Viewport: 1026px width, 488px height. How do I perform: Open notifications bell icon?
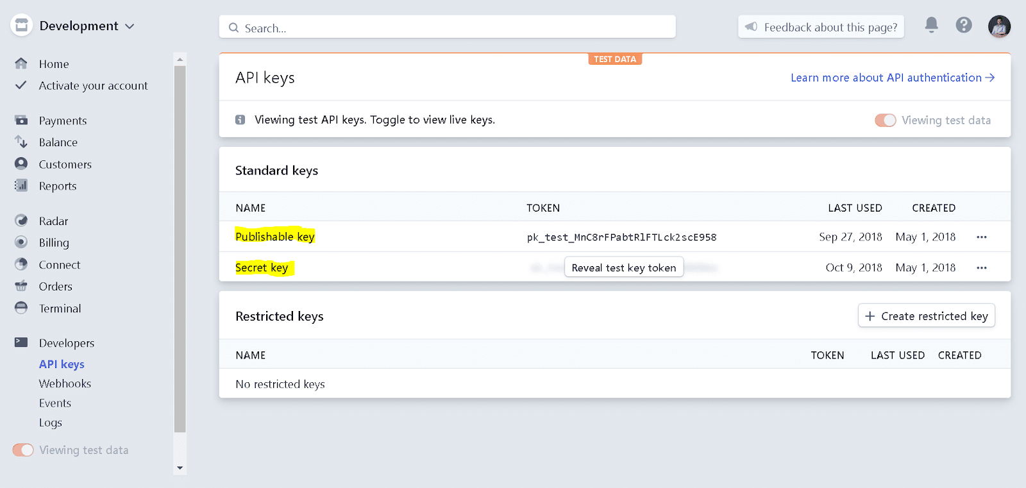click(x=931, y=25)
